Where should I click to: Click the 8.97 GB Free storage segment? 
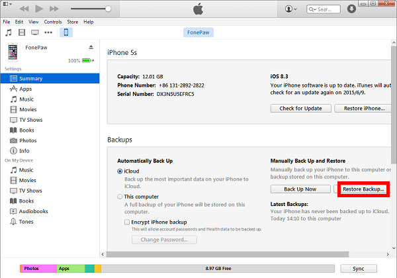pos(218,268)
